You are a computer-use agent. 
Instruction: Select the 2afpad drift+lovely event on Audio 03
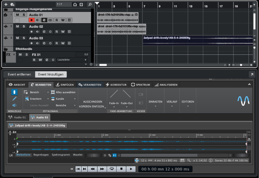[198, 41]
